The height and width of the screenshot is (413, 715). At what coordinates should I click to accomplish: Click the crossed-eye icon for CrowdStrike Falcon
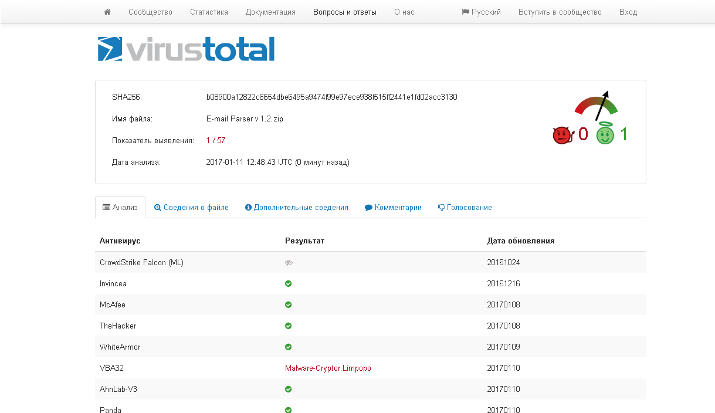(289, 263)
